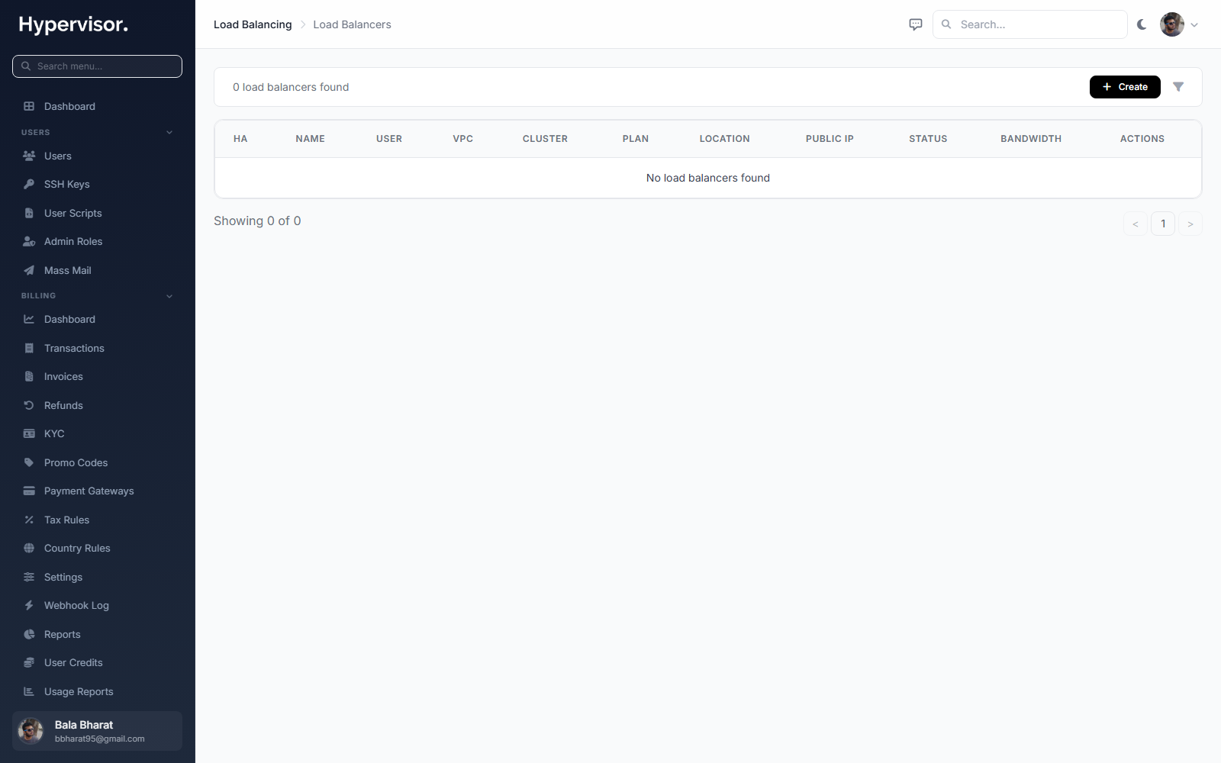
Task: Click the Admin Roles icon
Action: coord(29,241)
